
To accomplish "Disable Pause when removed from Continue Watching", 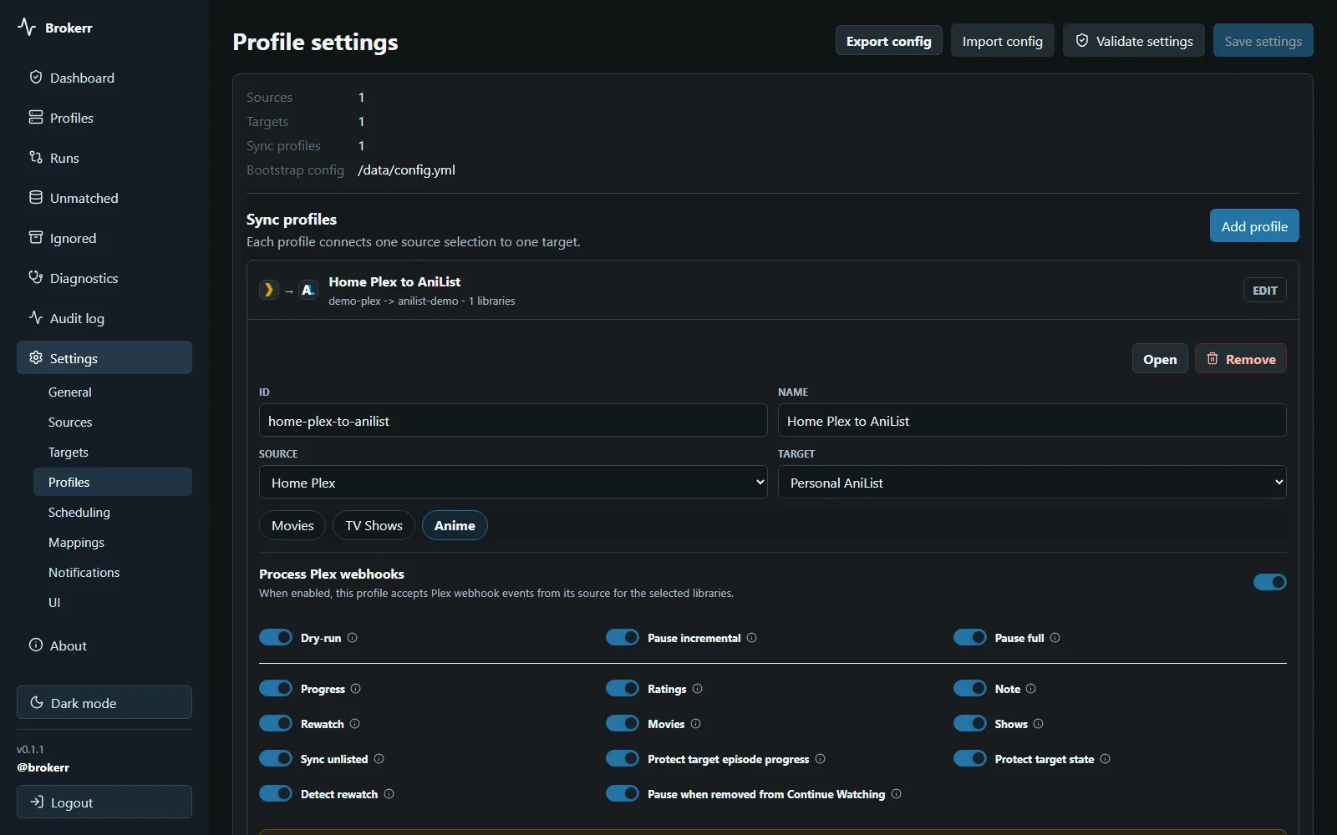I will (x=623, y=793).
